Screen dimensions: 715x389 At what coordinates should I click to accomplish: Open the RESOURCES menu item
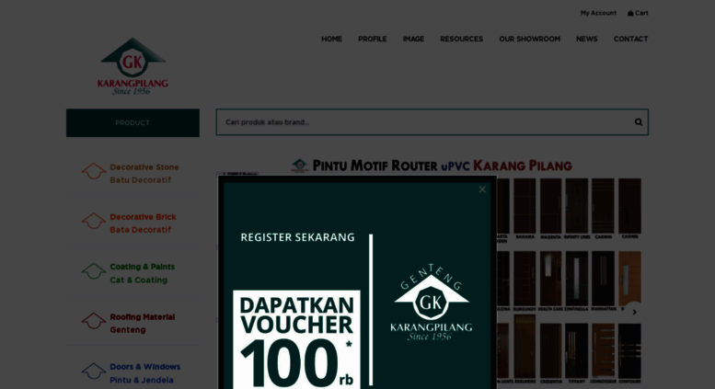click(x=461, y=40)
